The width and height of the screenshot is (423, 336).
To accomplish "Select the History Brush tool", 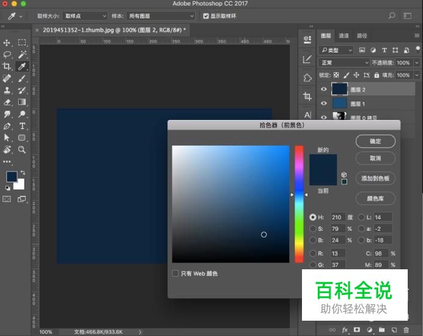I will tap(22, 90).
